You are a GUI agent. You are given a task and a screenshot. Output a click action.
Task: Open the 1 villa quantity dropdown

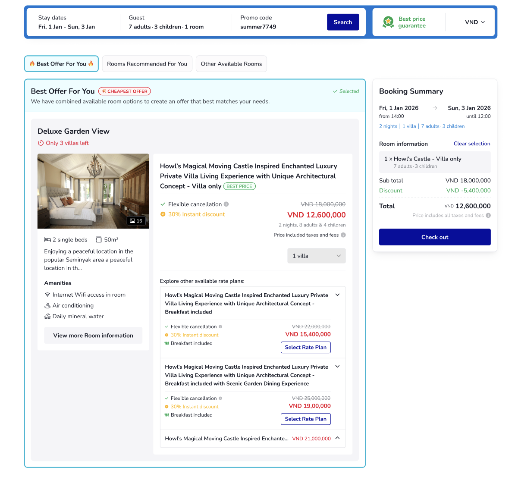pos(317,256)
